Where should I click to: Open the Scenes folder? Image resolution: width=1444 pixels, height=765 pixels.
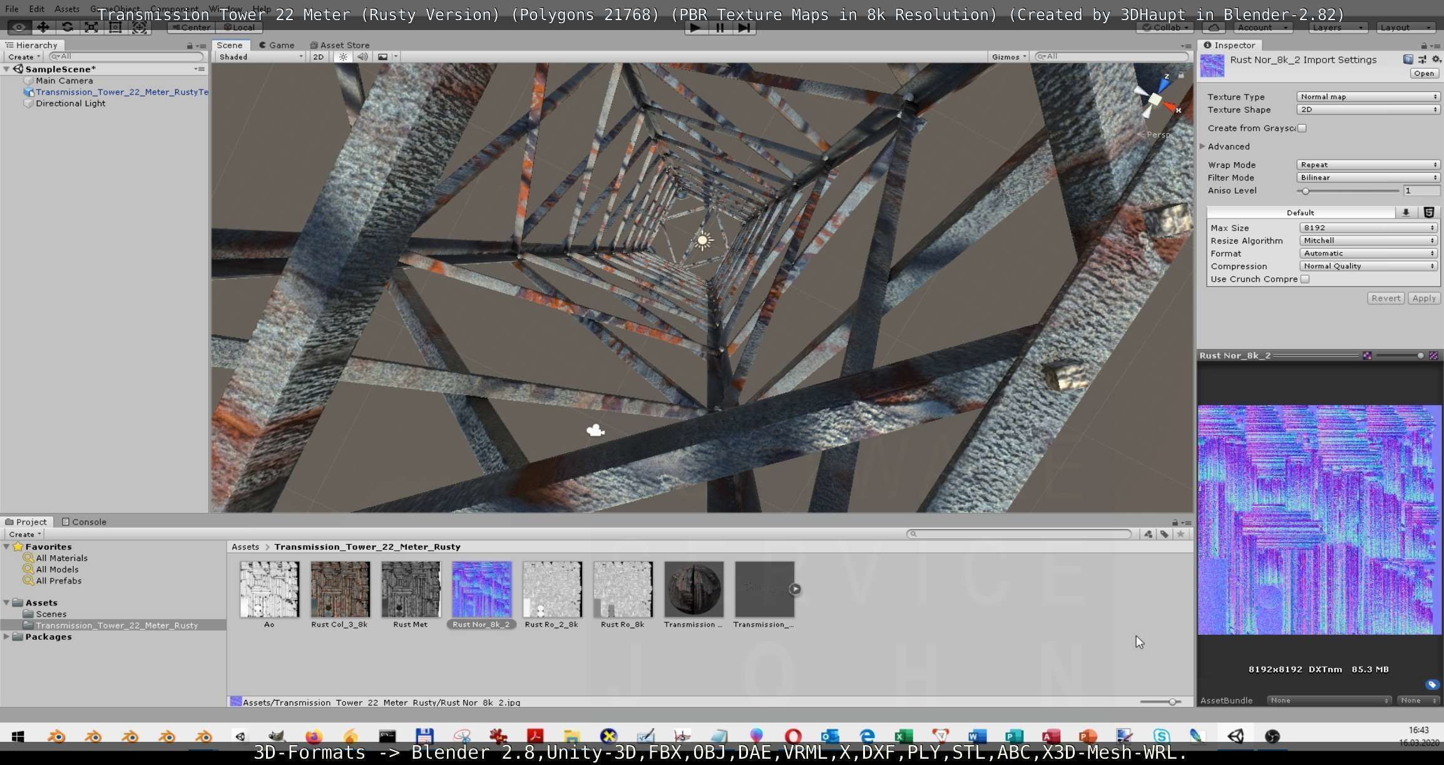point(51,614)
